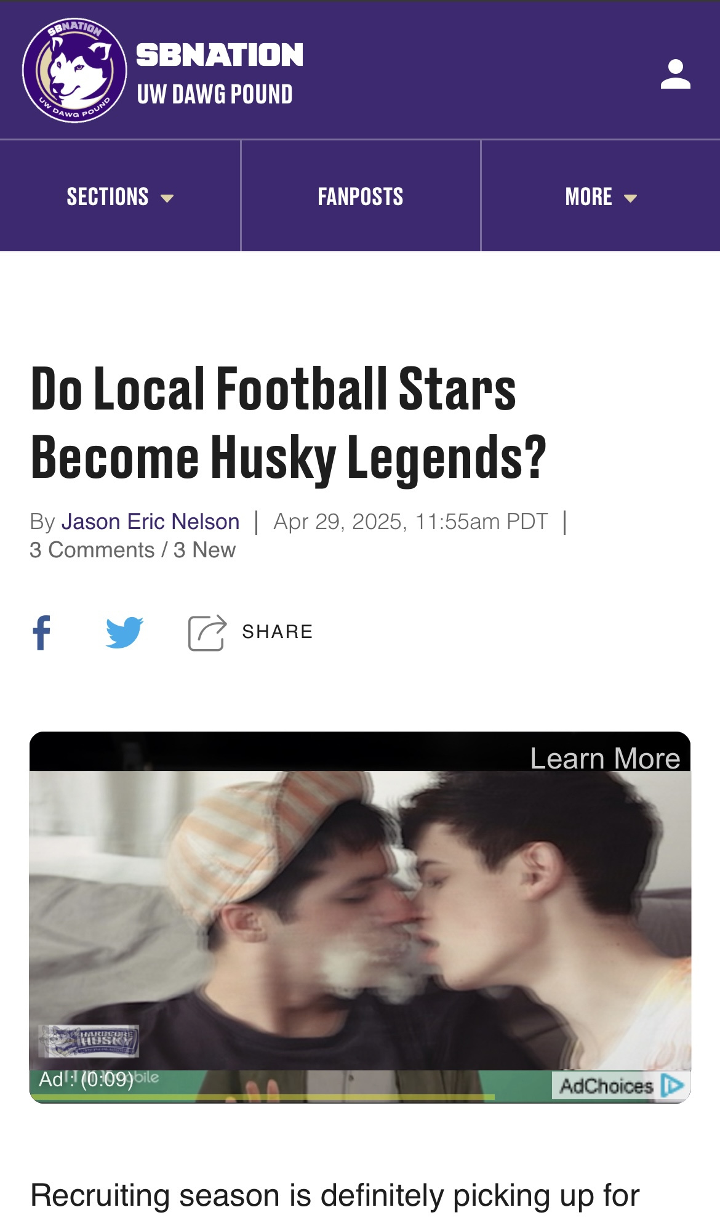Image resolution: width=720 pixels, height=1231 pixels.
Task: Click the AdChoices triangle icon
Action: (672, 1085)
